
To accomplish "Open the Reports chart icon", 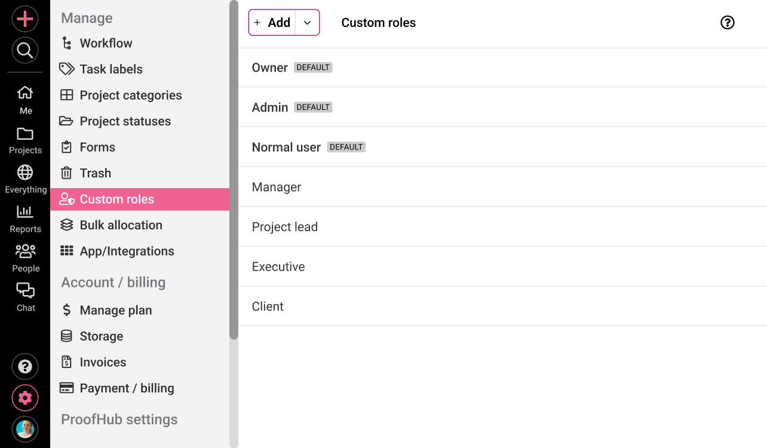I will pyautogui.click(x=25, y=211).
